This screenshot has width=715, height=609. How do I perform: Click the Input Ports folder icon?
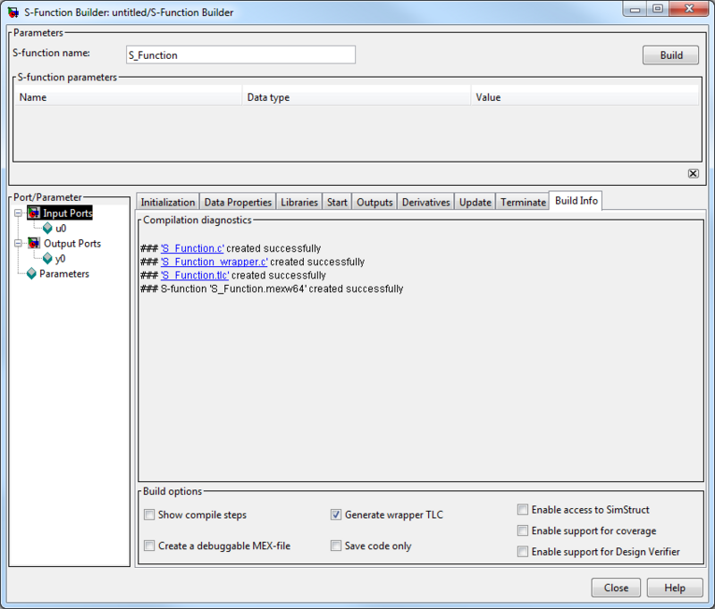point(34,213)
